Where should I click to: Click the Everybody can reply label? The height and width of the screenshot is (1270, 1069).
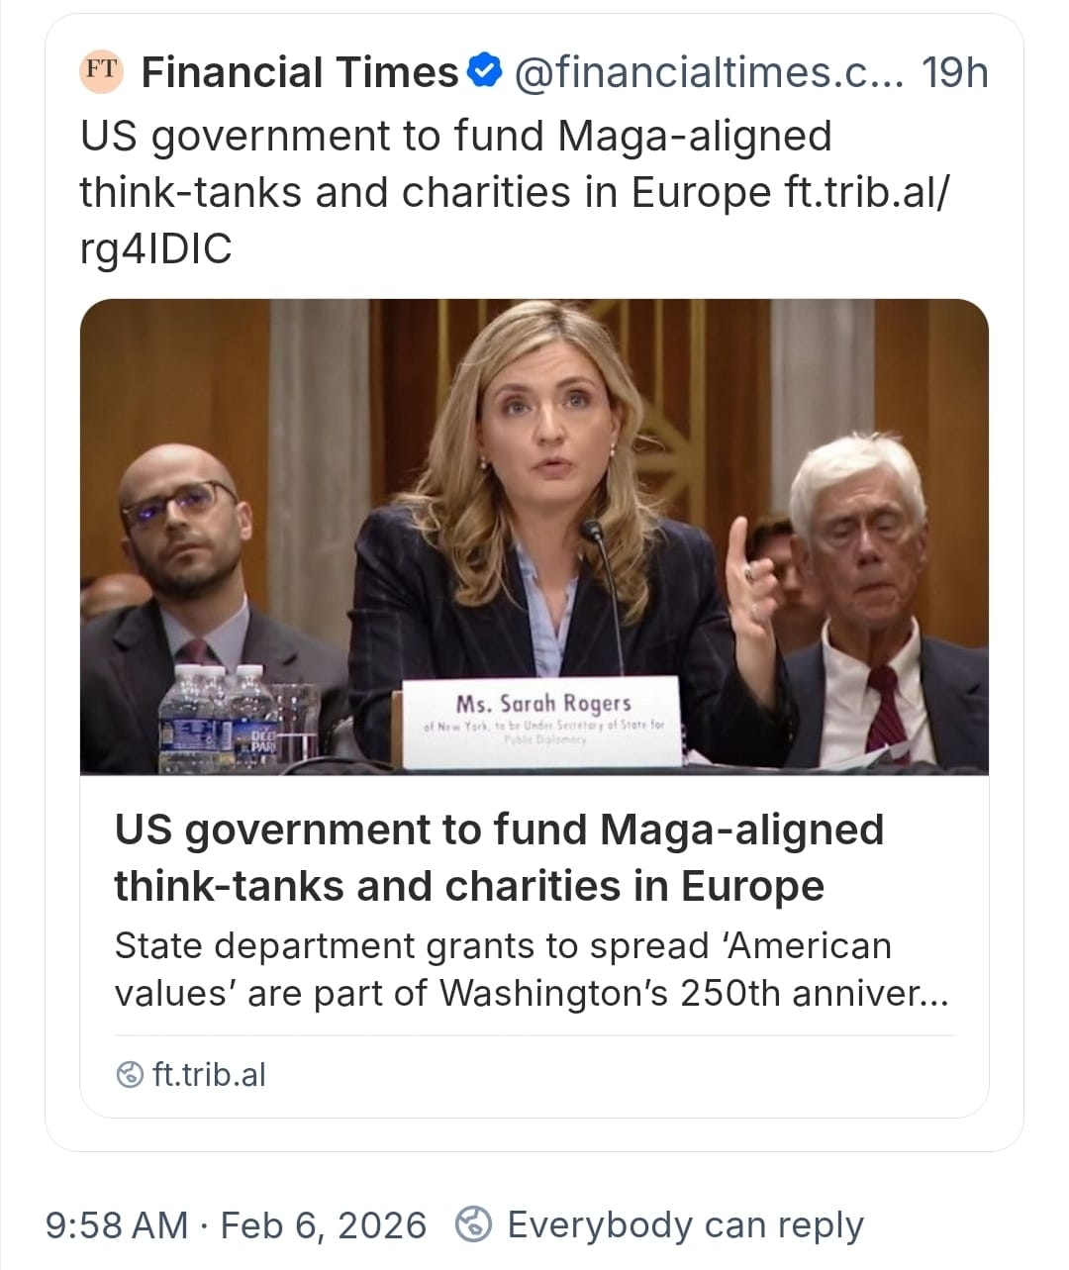pyautogui.click(x=685, y=1225)
